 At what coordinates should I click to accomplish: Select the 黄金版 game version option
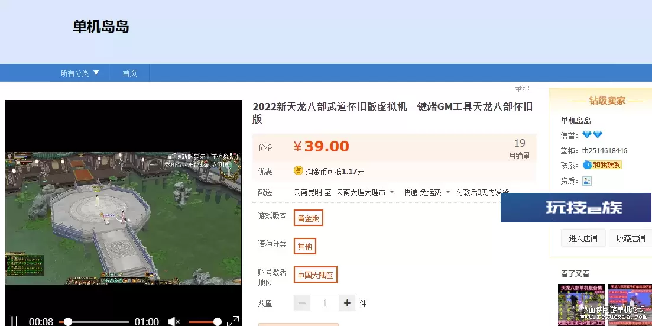click(x=308, y=218)
